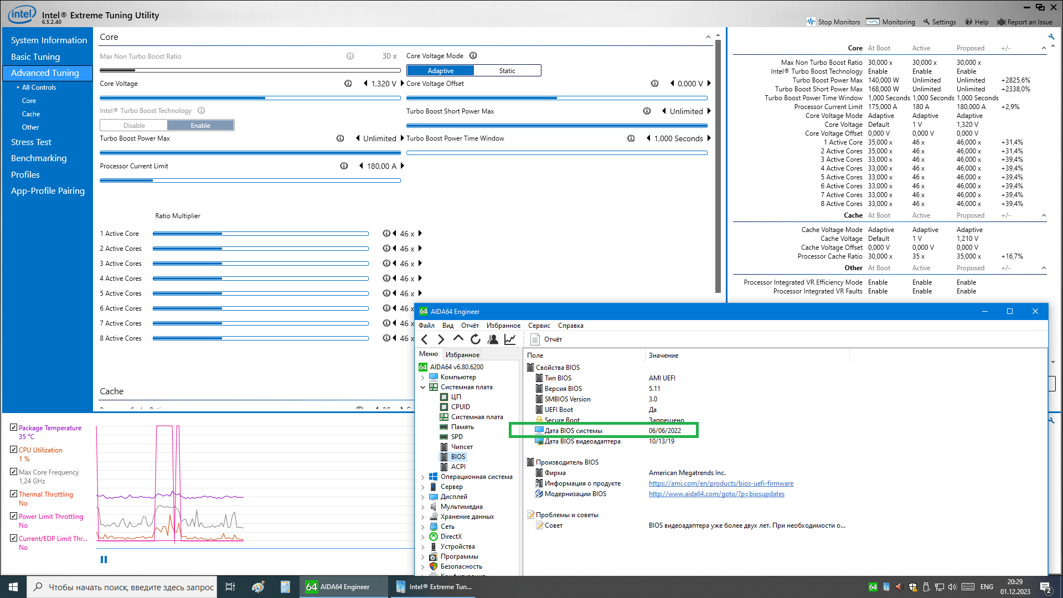Open the AMI BIOS UEFI firmware link
The image size is (1063, 598).
tap(720, 483)
